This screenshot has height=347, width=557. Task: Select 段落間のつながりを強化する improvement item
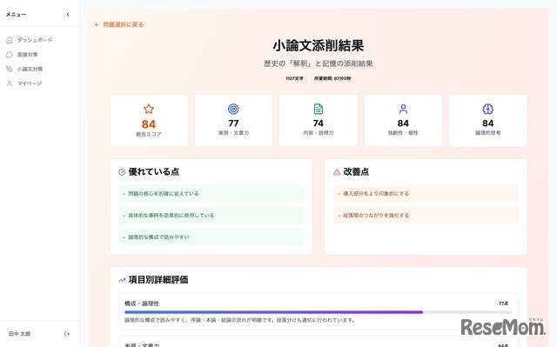(426, 216)
